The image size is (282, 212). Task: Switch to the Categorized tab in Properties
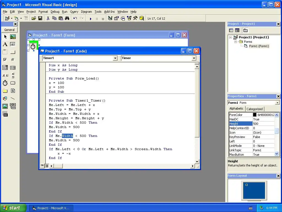254,109
